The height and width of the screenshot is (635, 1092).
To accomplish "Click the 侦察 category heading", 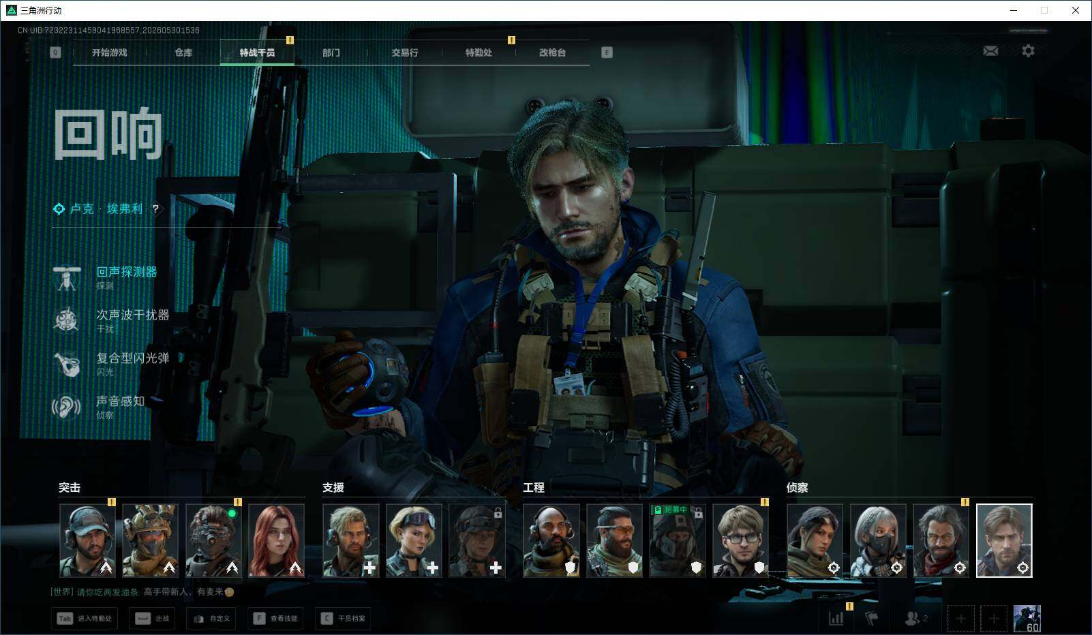I will [798, 487].
